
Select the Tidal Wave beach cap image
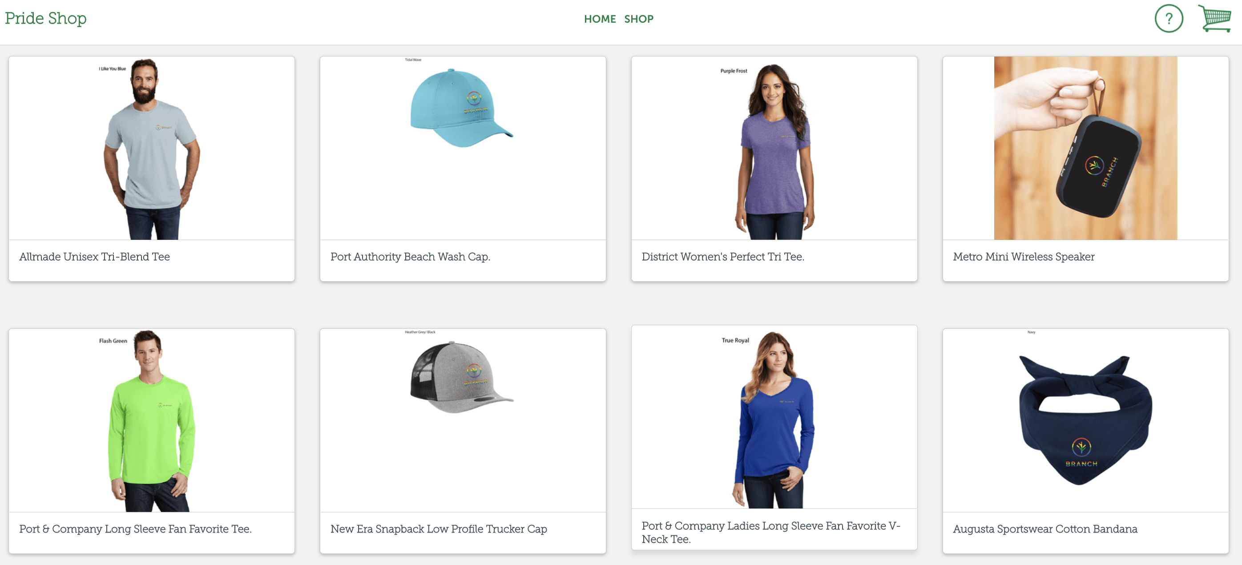click(x=461, y=109)
